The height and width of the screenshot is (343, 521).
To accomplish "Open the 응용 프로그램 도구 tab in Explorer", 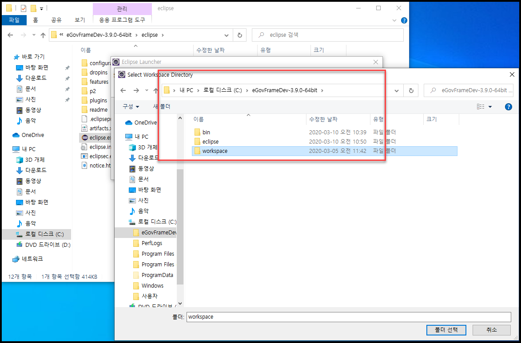I will (122, 20).
